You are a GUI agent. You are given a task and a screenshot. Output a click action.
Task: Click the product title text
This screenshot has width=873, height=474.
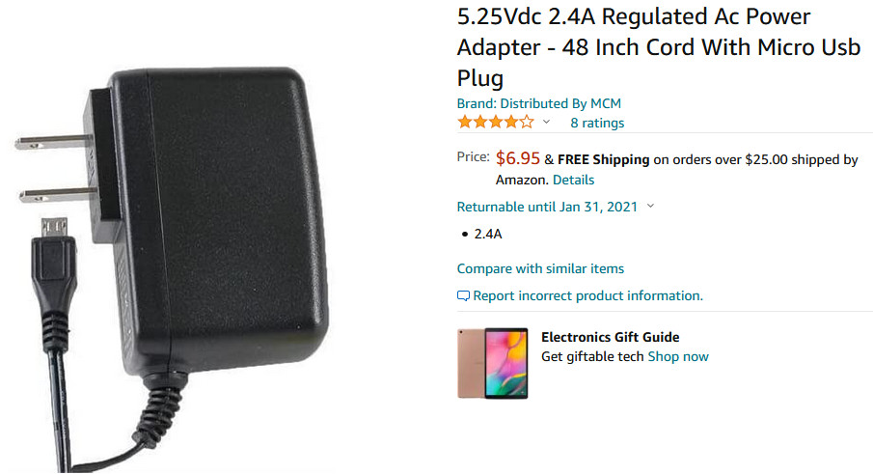[659, 47]
